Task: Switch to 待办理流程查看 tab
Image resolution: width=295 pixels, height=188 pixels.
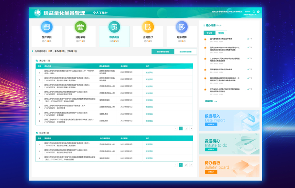Action: click(185, 52)
